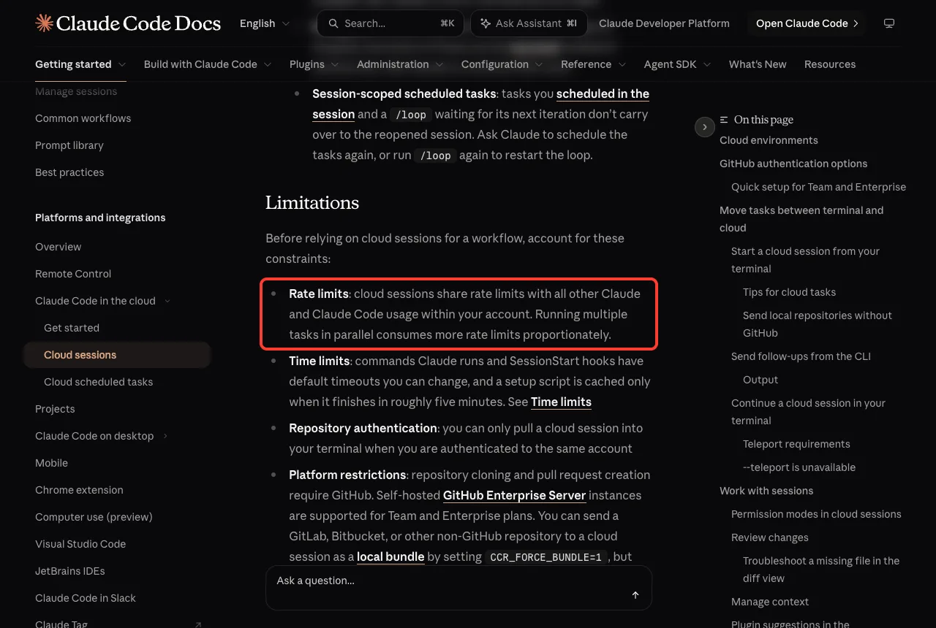936x628 pixels.
Task: Open the Agent SDK dropdown menu
Action: click(x=678, y=64)
